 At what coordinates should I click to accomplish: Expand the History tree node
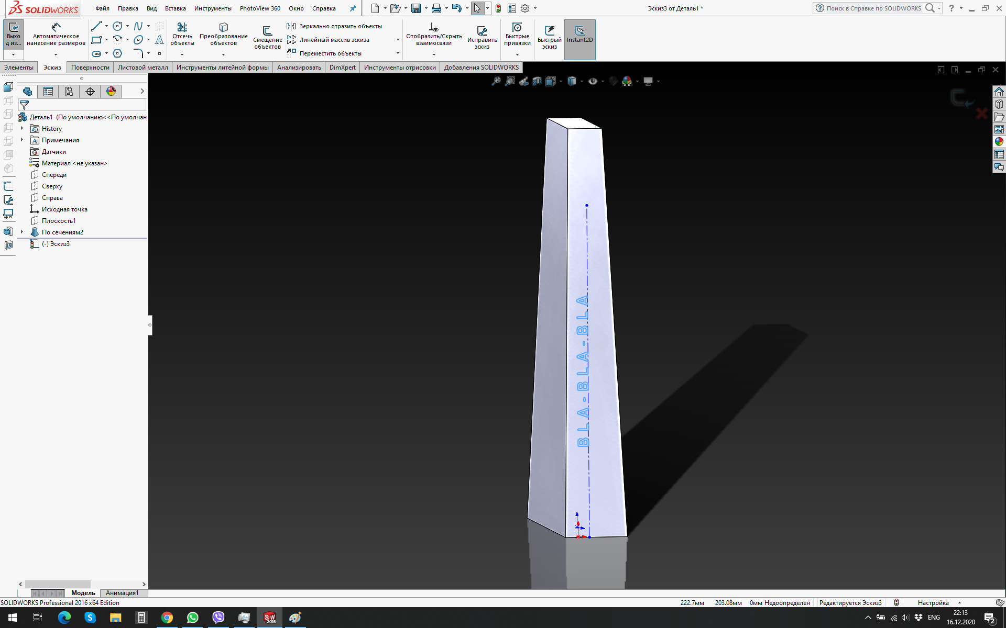tap(22, 128)
